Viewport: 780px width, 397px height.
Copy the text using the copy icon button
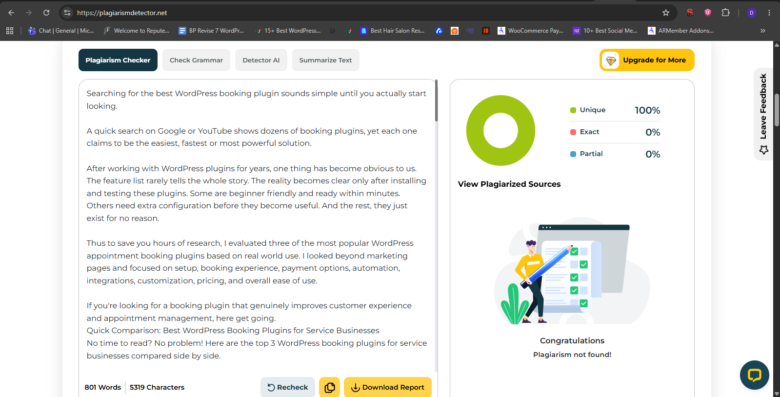click(330, 387)
